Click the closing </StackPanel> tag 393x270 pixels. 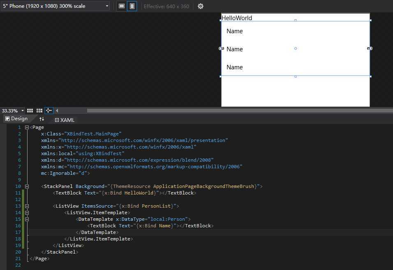coord(60,252)
